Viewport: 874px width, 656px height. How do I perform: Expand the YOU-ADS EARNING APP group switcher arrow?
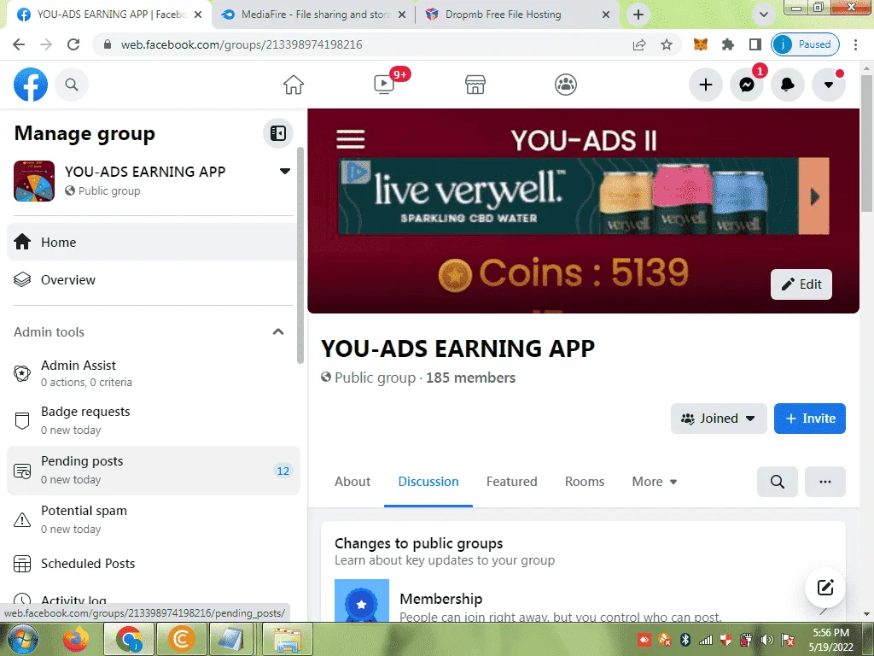[285, 171]
